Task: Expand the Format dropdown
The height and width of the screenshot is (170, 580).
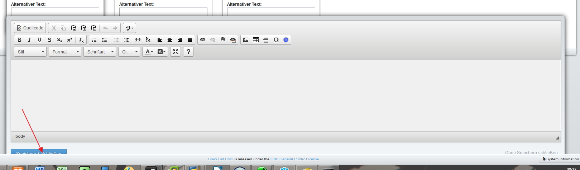Action: tap(65, 52)
